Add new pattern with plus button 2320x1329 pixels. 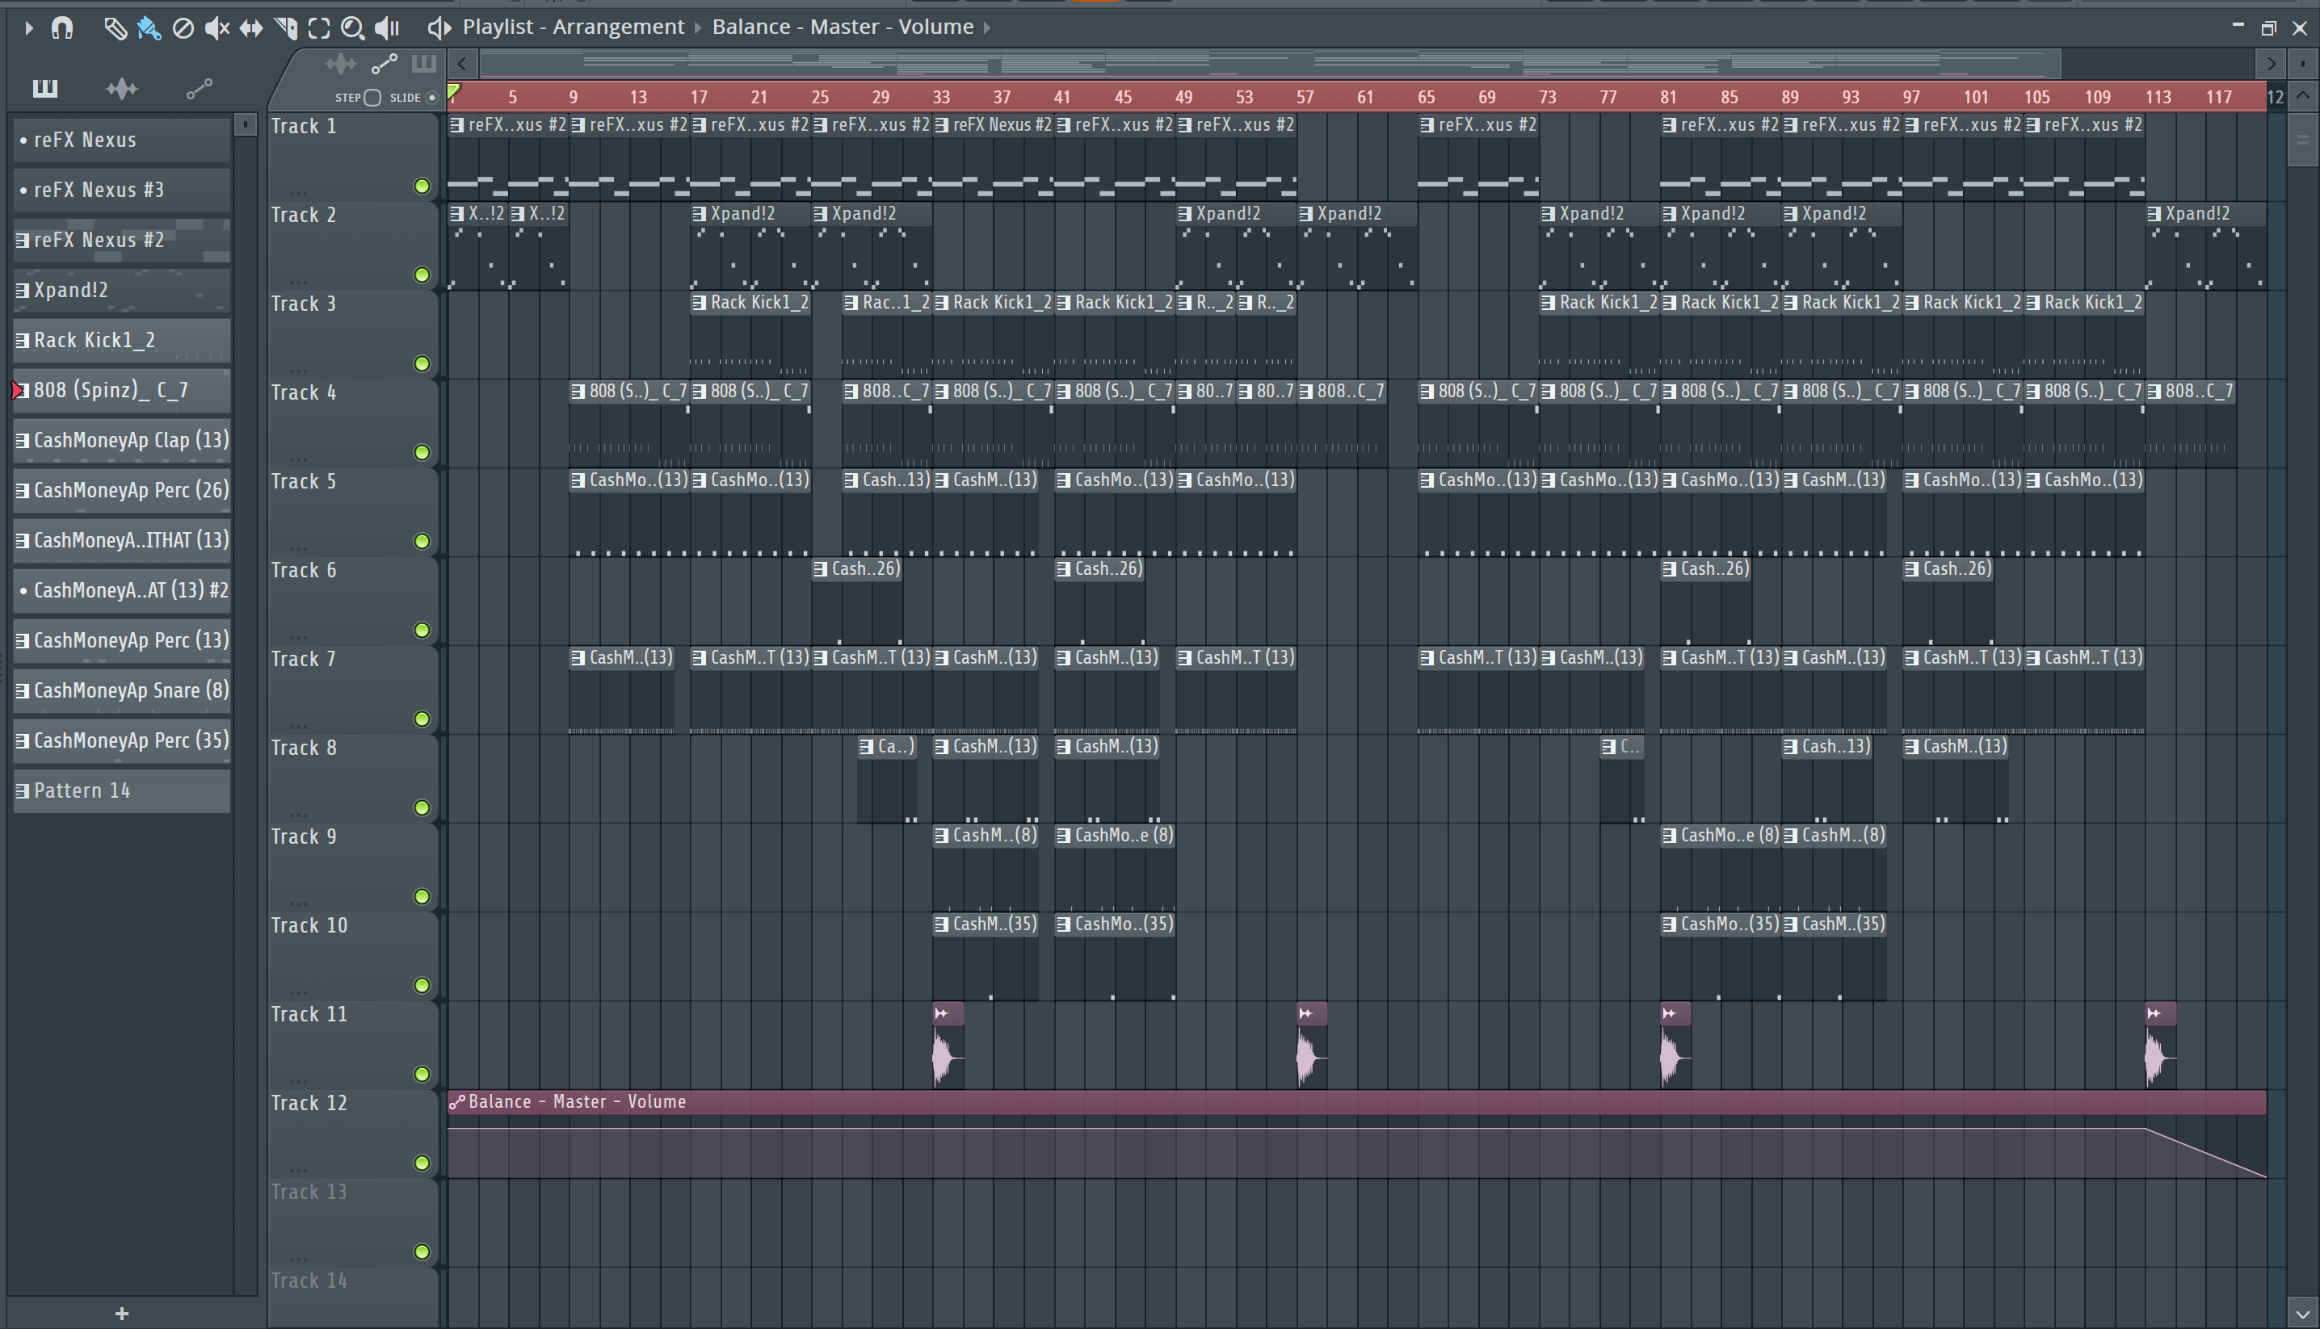(x=121, y=1314)
